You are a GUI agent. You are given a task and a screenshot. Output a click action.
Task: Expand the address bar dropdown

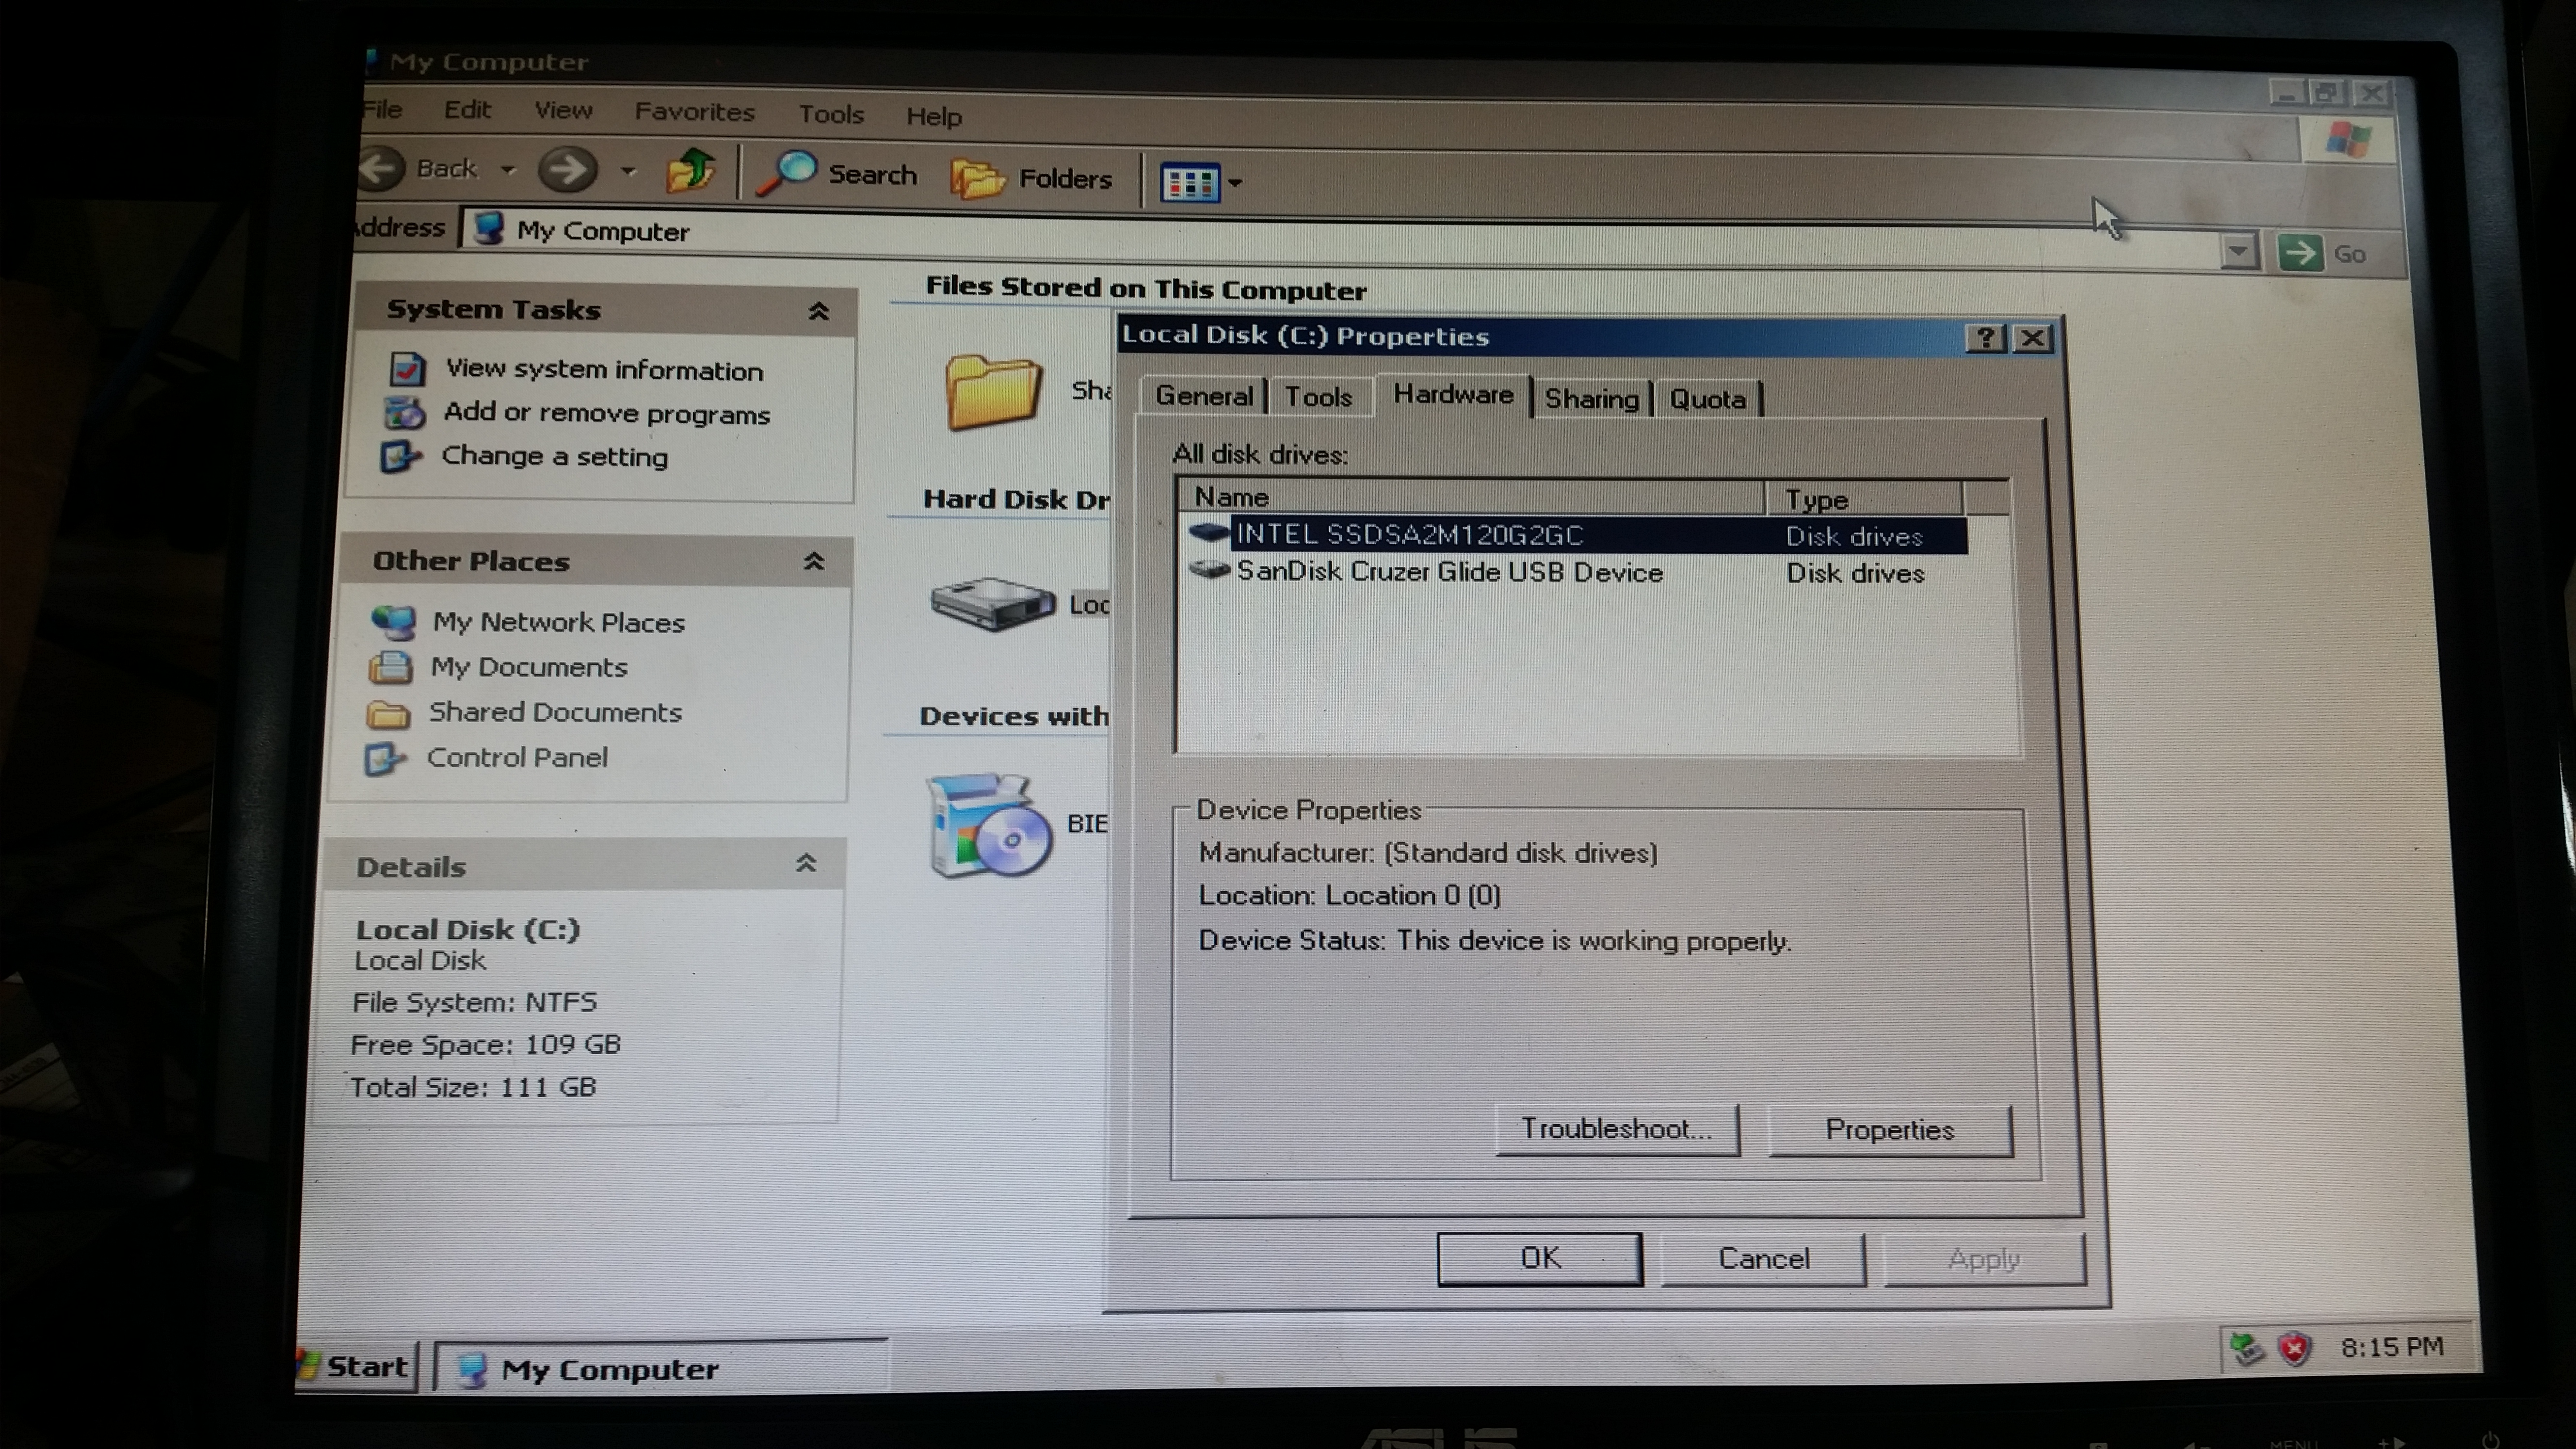point(2238,251)
